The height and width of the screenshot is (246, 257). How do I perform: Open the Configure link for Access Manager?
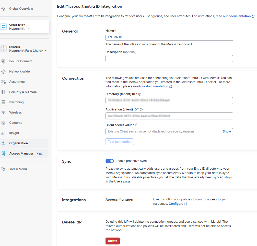pos(176,204)
